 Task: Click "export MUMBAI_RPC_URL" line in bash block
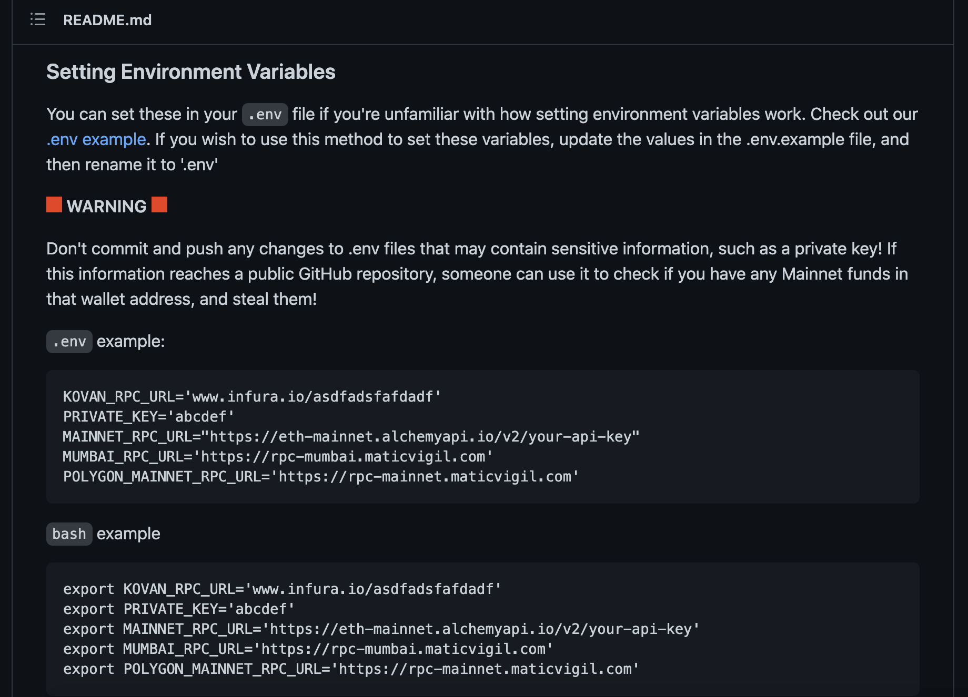[x=308, y=649]
